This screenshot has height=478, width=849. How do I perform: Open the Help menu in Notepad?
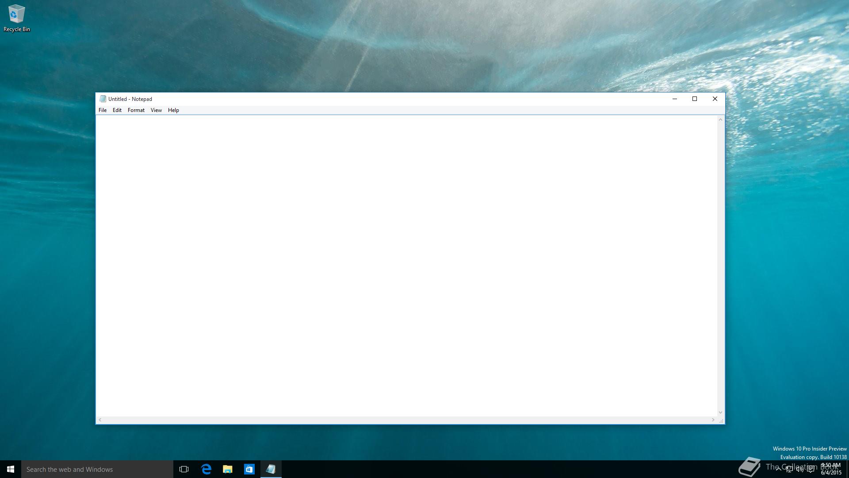[x=173, y=110]
